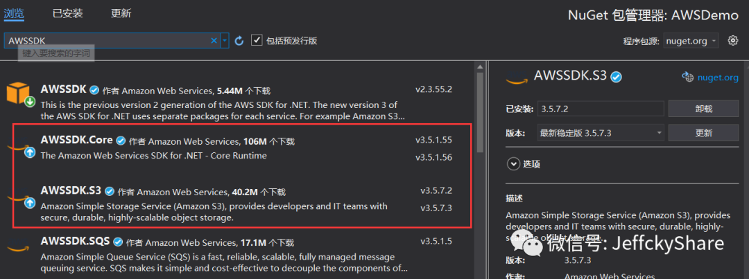Click version v2.3.55.2 of AWSSDK

[x=433, y=89]
